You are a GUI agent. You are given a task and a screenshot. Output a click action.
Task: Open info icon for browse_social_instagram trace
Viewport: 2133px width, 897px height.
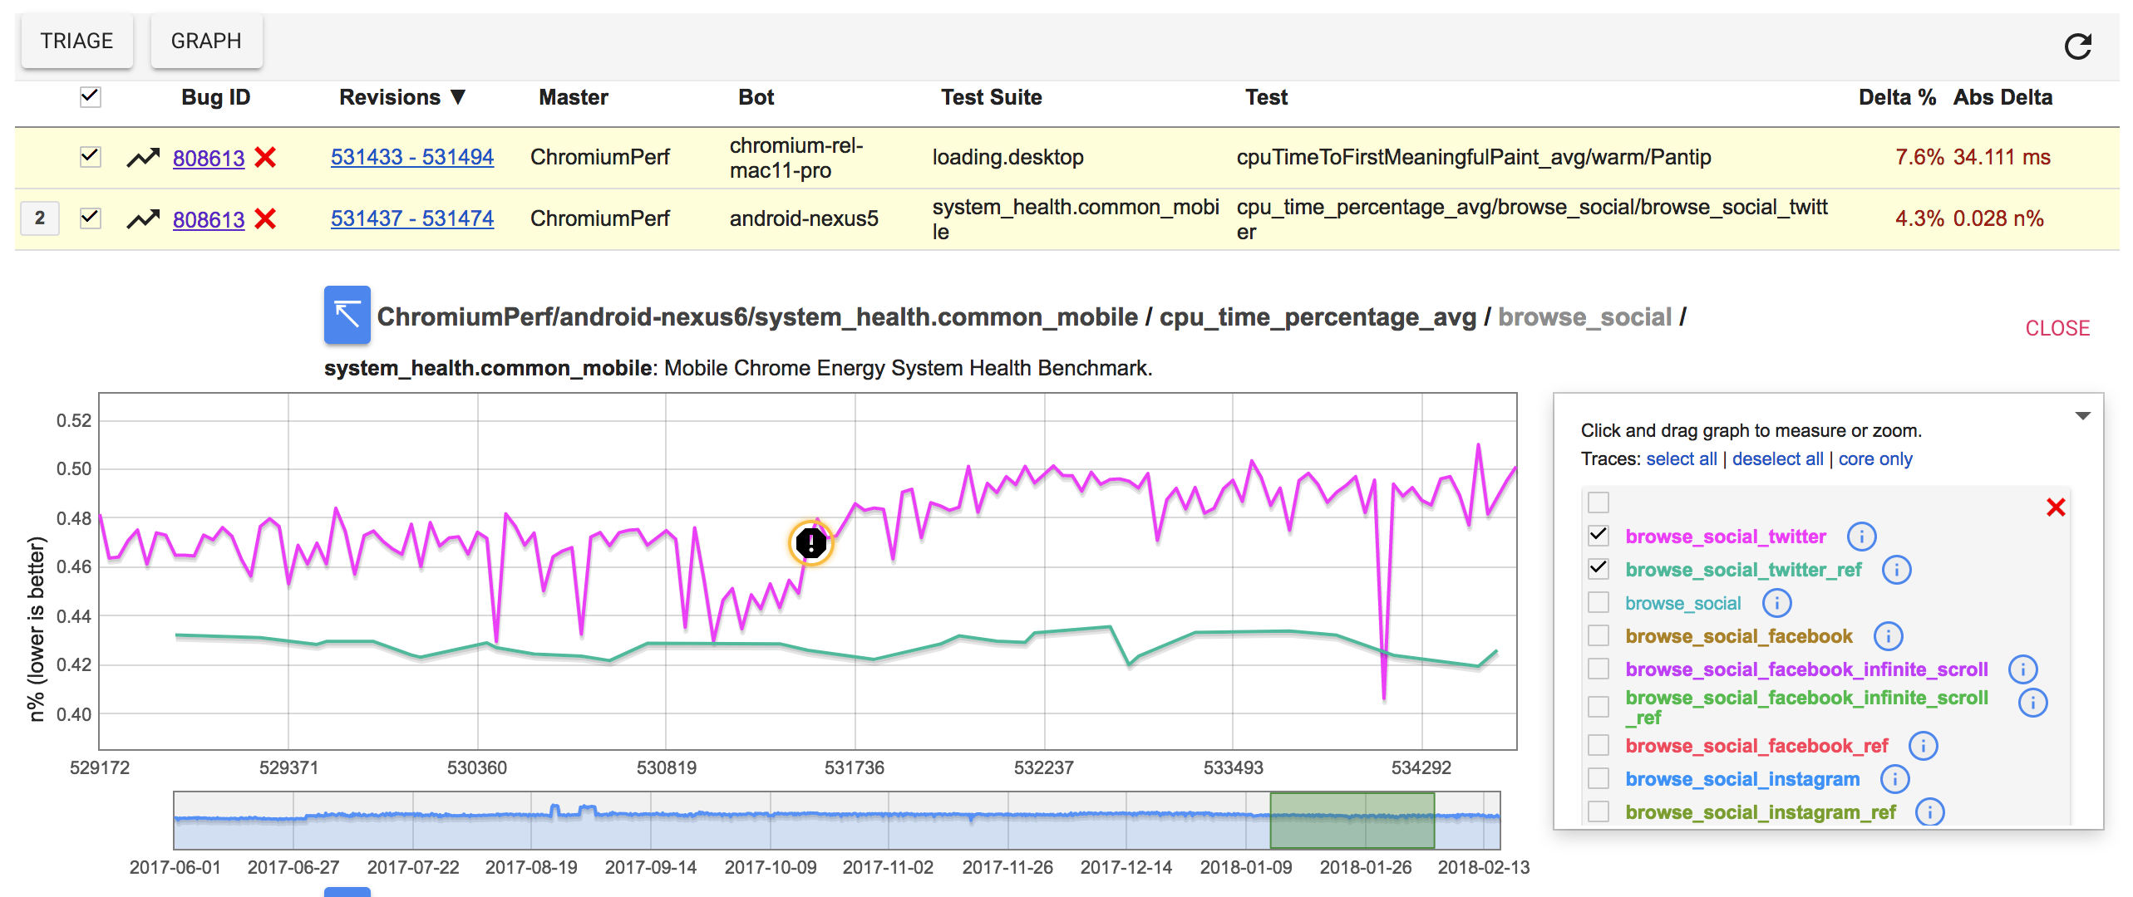point(1894,779)
